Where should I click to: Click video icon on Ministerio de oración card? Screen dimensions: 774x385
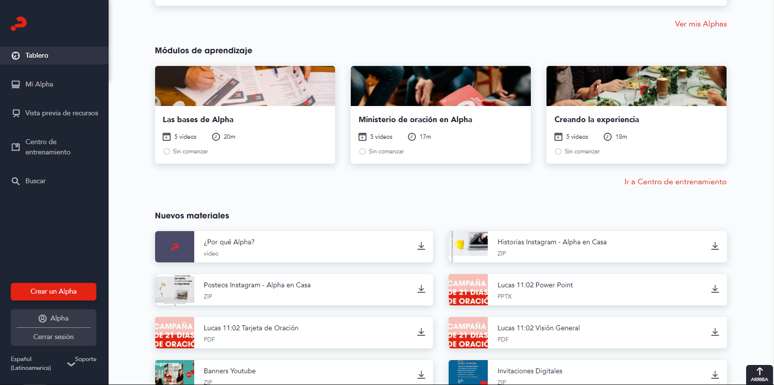[363, 137]
